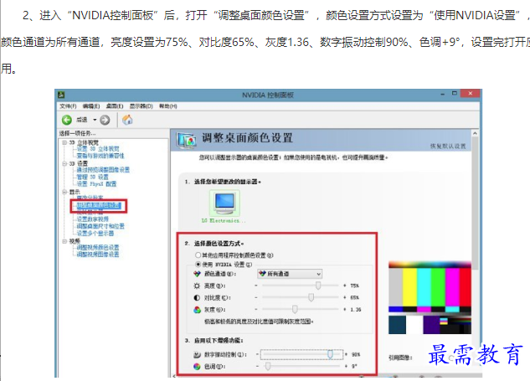Open 通过预览调整图像设置 task
Viewport: 530px width, 381px height.
pyautogui.click(x=103, y=170)
